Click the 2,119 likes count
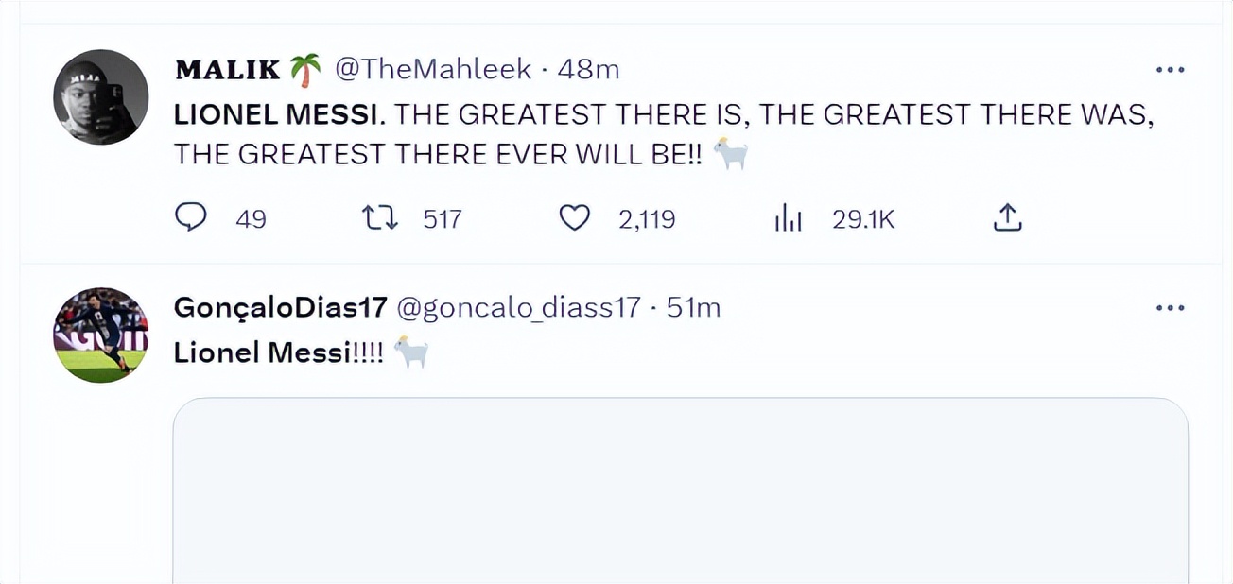 (647, 220)
